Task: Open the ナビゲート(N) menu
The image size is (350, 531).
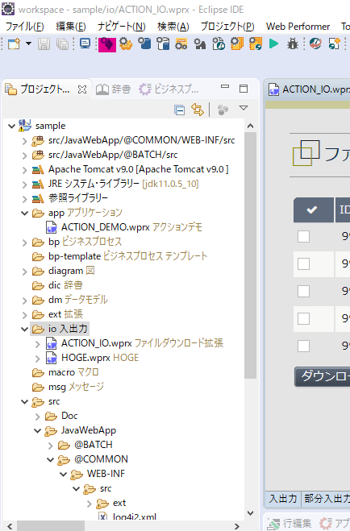Action: pos(121,27)
